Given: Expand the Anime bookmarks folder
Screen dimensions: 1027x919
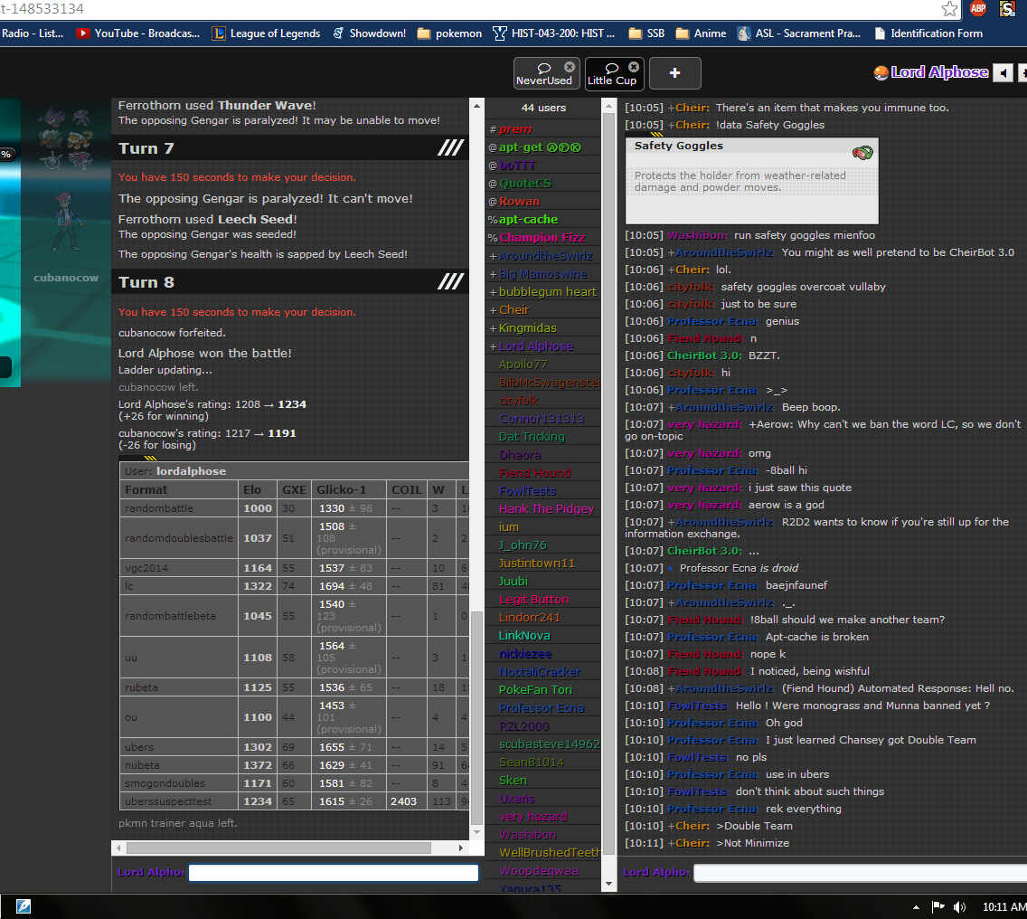Looking at the screenshot, I should (701, 33).
